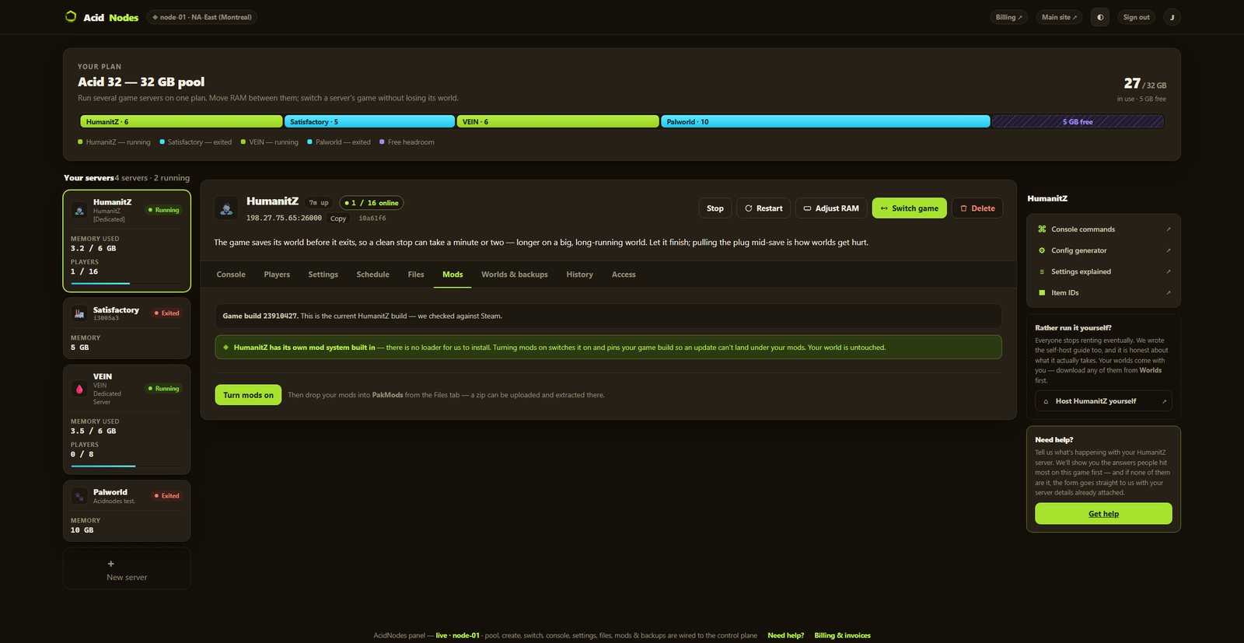
Task: Click the HumanitZ game icon in server list
Action: coord(79,210)
